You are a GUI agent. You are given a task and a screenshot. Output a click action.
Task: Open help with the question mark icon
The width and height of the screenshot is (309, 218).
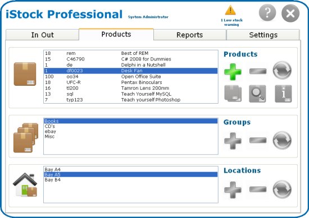[267, 13]
